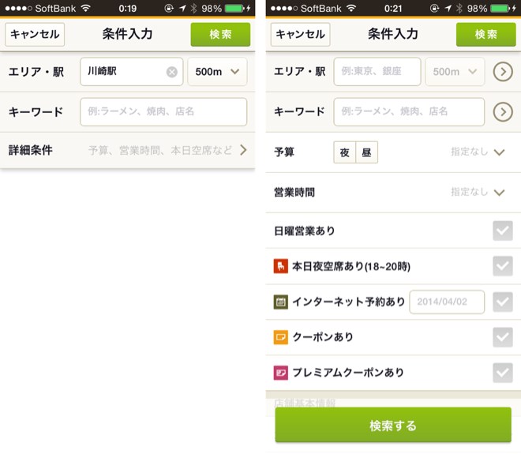Select 夜 budget segment
The image size is (521, 454).
pos(344,152)
